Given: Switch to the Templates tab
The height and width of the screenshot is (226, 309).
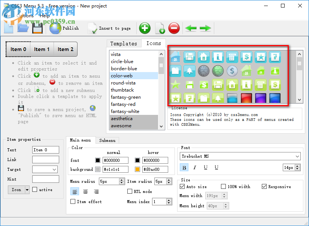Looking at the screenshot, I should (124, 43).
